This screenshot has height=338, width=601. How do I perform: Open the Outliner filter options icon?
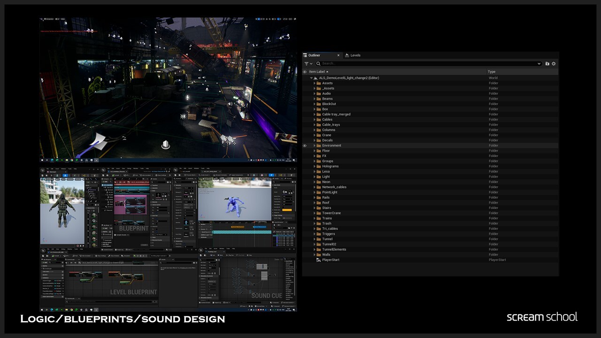coord(307,63)
